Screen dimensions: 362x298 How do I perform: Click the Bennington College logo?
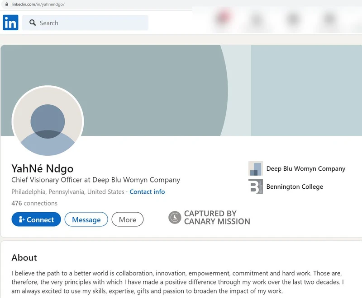pyautogui.click(x=256, y=186)
